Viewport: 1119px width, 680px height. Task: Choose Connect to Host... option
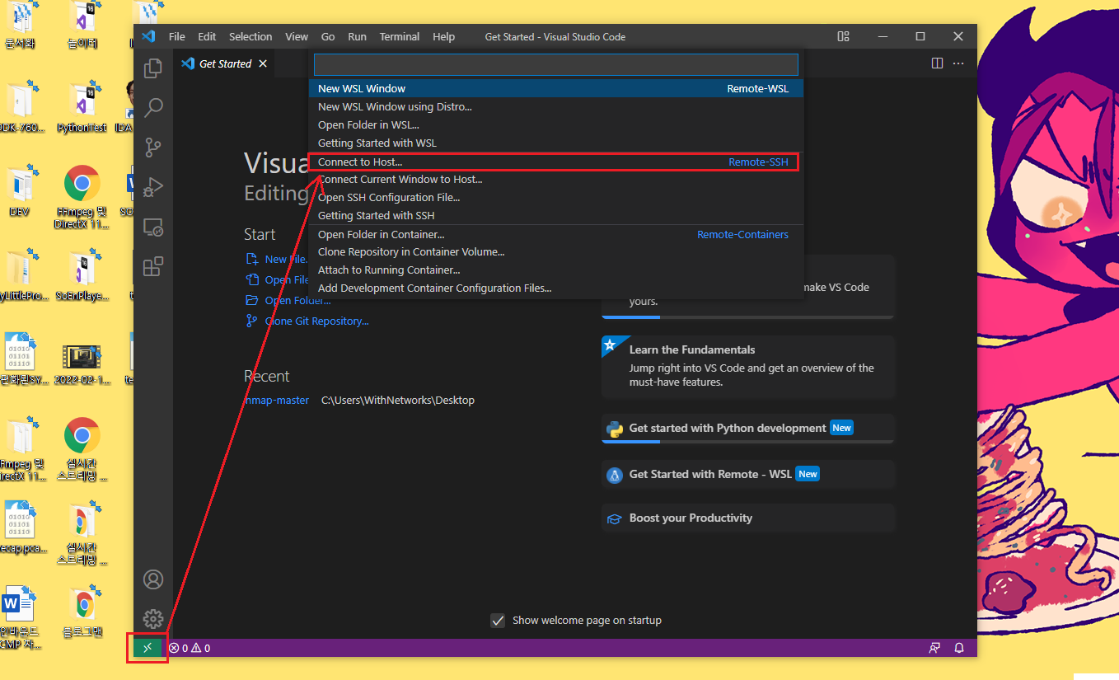tap(556, 162)
